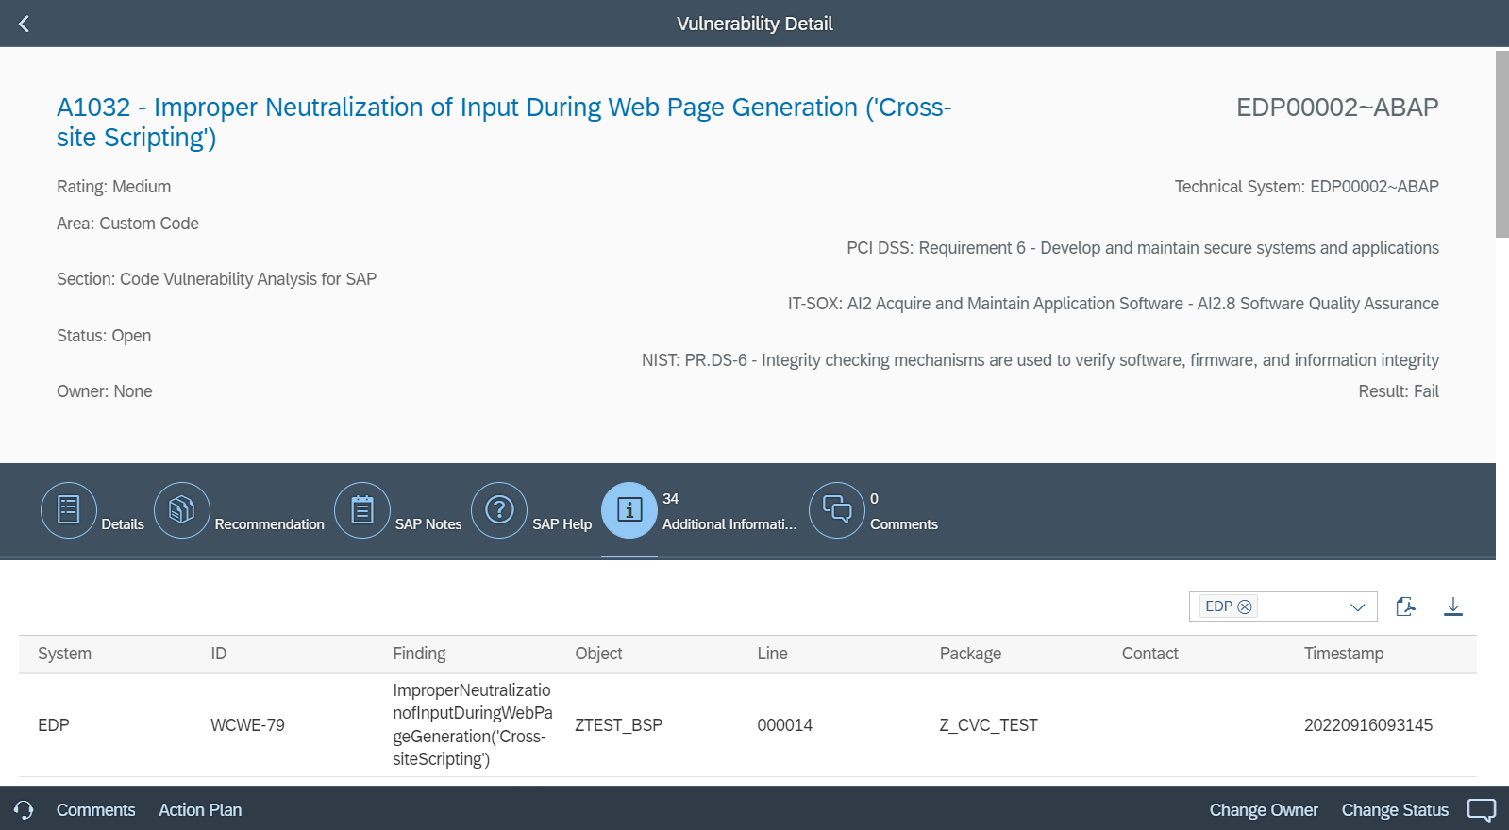Viewport: 1509px width, 830px height.
Task: Open the chat icon in footer
Action: (1482, 810)
